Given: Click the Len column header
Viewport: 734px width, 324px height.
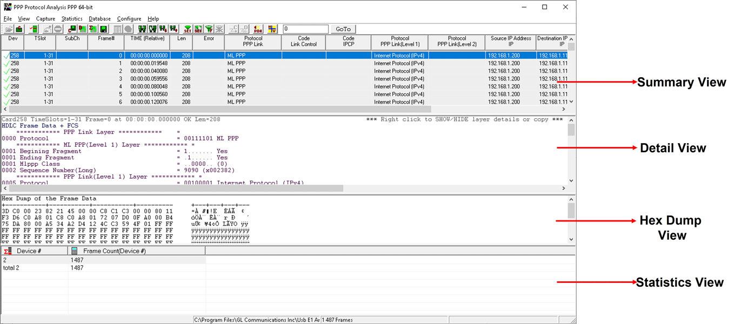Looking at the screenshot, I should click(x=181, y=43).
